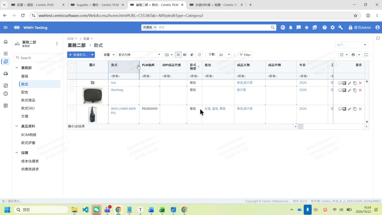Open the help question mark icon
382x215 pixels.
324,28
